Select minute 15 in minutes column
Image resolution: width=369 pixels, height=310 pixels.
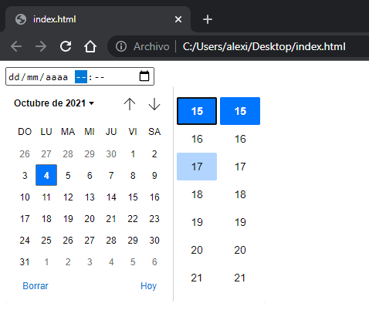240,111
